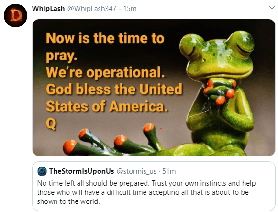Click the 'Now is the time to' text

[105, 38]
